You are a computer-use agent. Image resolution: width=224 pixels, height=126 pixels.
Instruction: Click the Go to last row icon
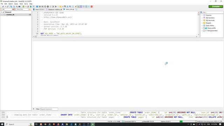click(x=42, y=7)
